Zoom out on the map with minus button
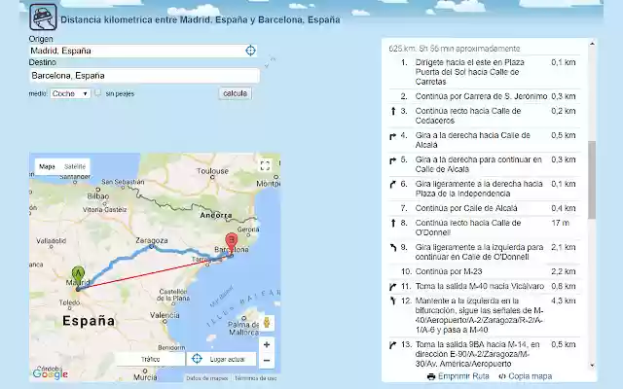 pos(267,361)
